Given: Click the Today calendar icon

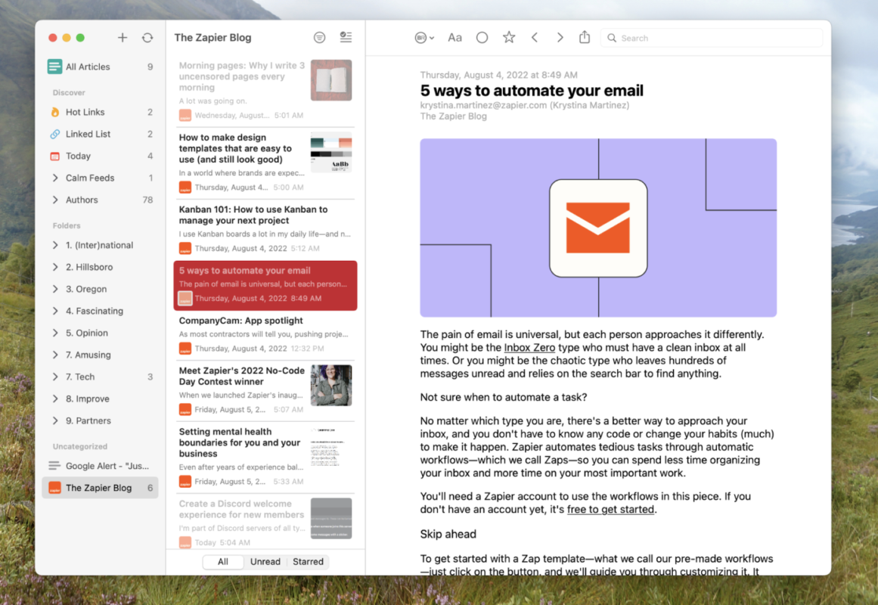Looking at the screenshot, I should click(x=55, y=157).
